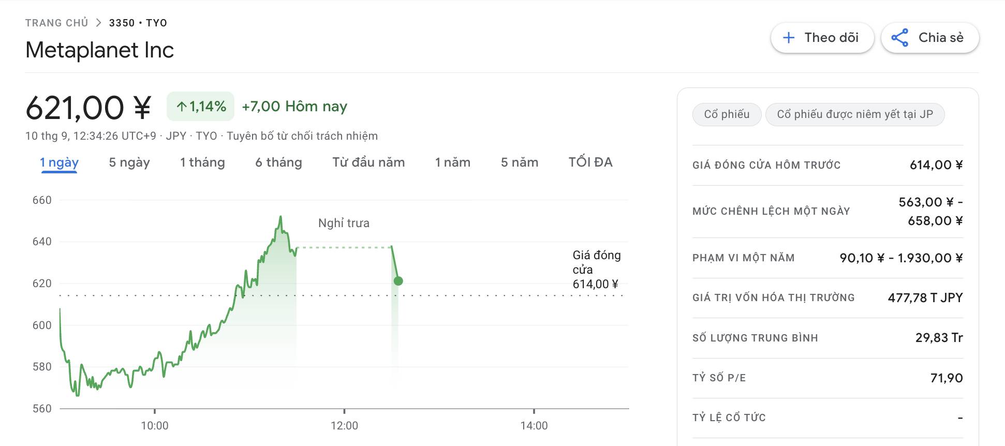This screenshot has height=446, width=1005.
Task: Click the PHẠM VI MỘT NĂM label
Action: [744, 258]
